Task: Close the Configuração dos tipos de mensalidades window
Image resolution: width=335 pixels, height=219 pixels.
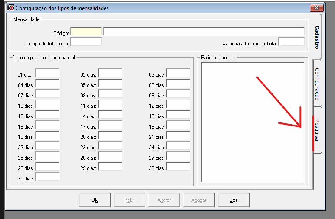Action: click(316, 8)
